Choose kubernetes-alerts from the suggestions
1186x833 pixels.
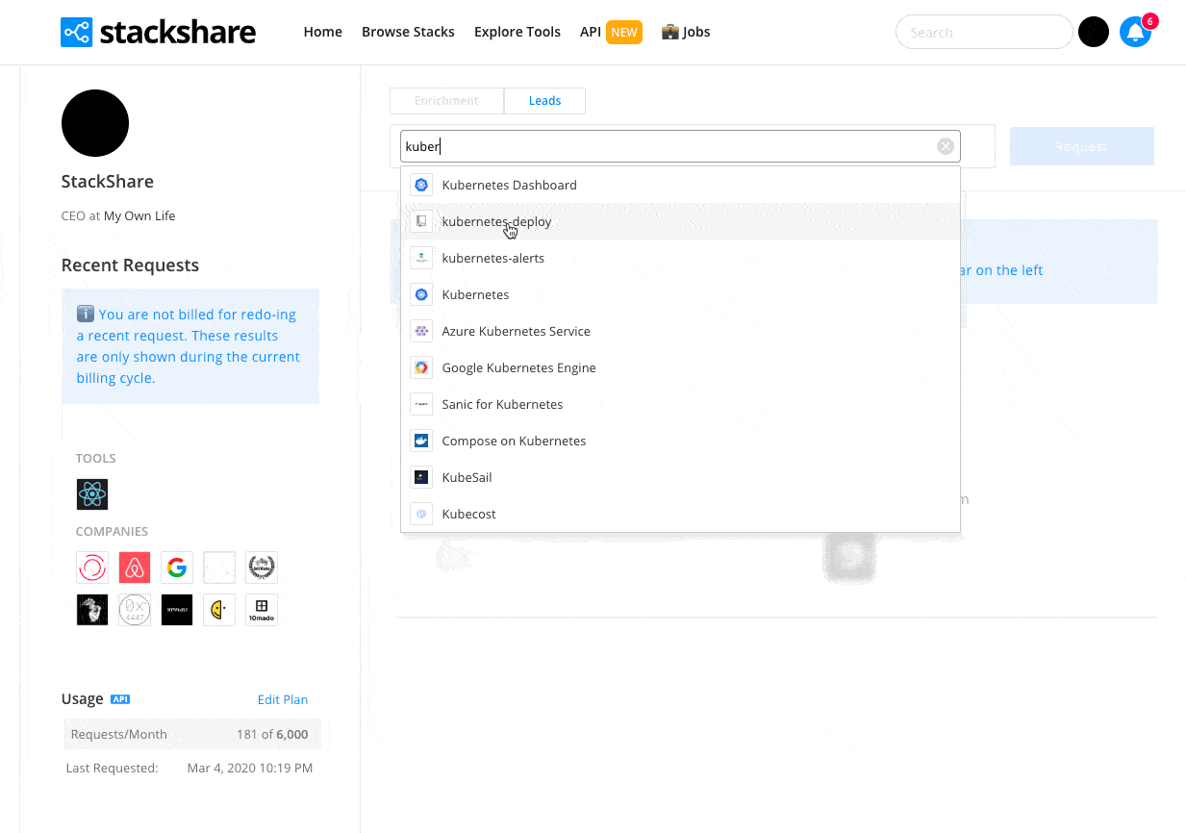680,258
